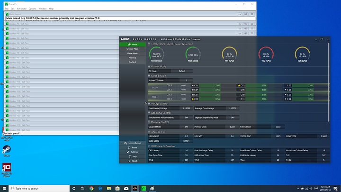Collapse the DRAM Timing Configuration subsection

click(x=149, y=146)
